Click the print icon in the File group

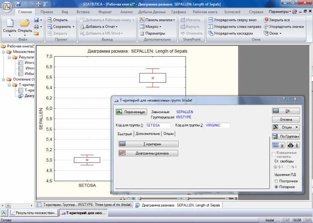36,27
